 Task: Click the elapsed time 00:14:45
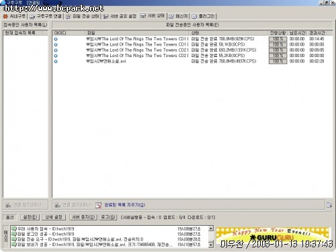point(317,39)
